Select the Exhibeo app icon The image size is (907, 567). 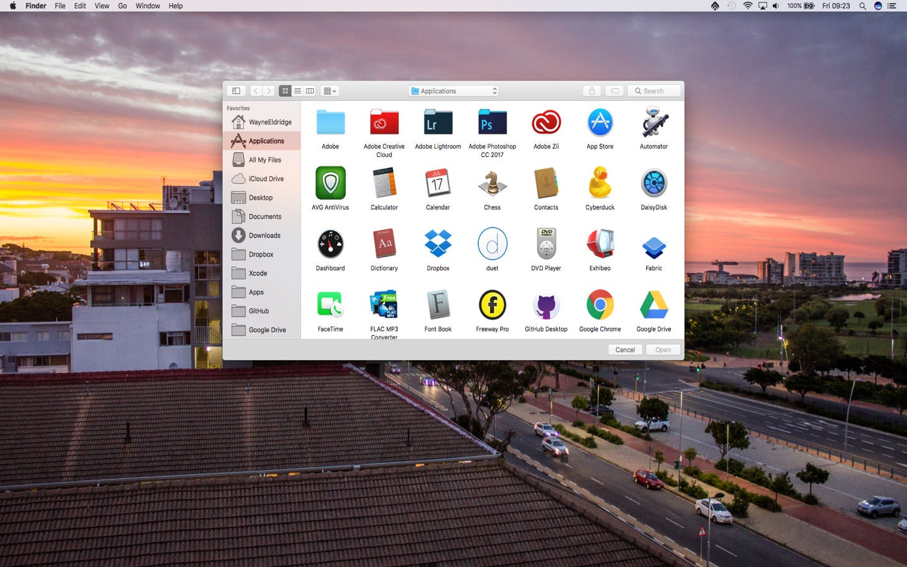(600, 244)
